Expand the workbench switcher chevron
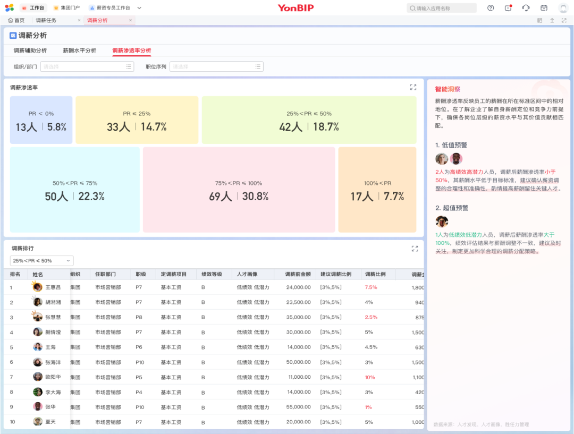The height and width of the screenshot is (434, 574). coord(139,8)
